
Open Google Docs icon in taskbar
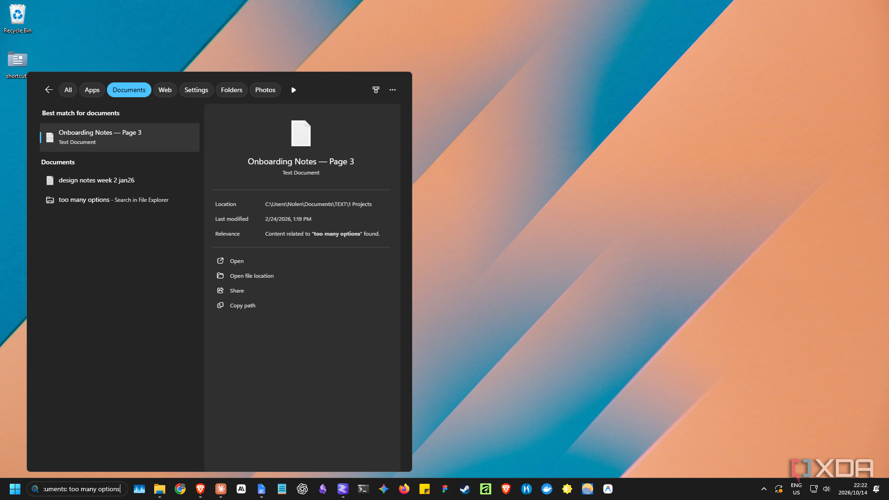pyautogui.click(x=262, y=489)
